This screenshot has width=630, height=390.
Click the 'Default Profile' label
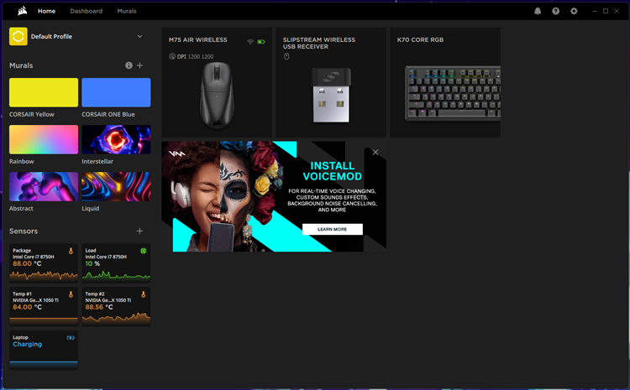click(x=51, y=37)
